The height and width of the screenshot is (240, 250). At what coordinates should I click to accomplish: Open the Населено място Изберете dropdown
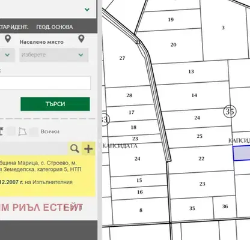[x=54, y=55]
